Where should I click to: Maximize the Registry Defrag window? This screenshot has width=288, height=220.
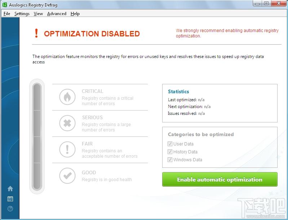tap(266, 4)
